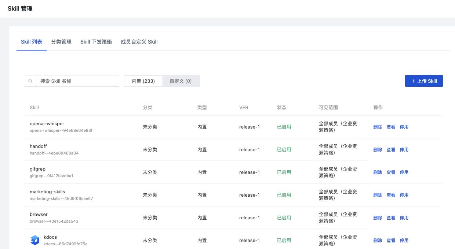
Task: Click the browser skill name
Action: coord(39,215)
